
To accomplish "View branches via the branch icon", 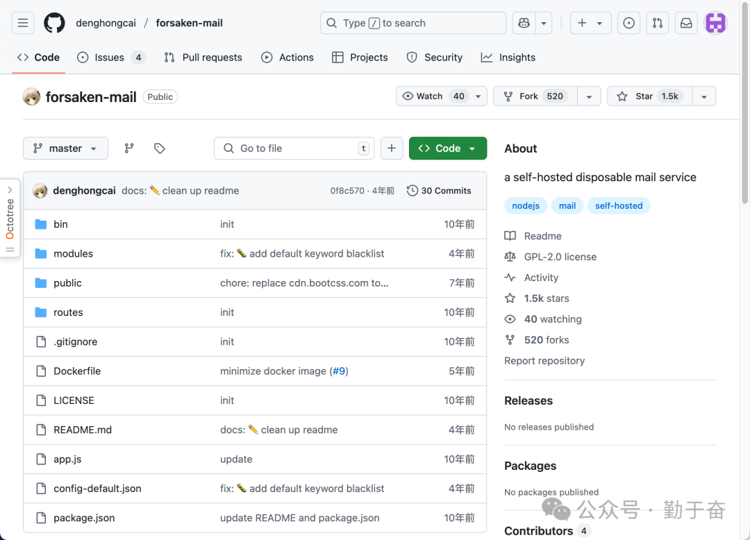I will pyautogui.click(x=129, y=148).
